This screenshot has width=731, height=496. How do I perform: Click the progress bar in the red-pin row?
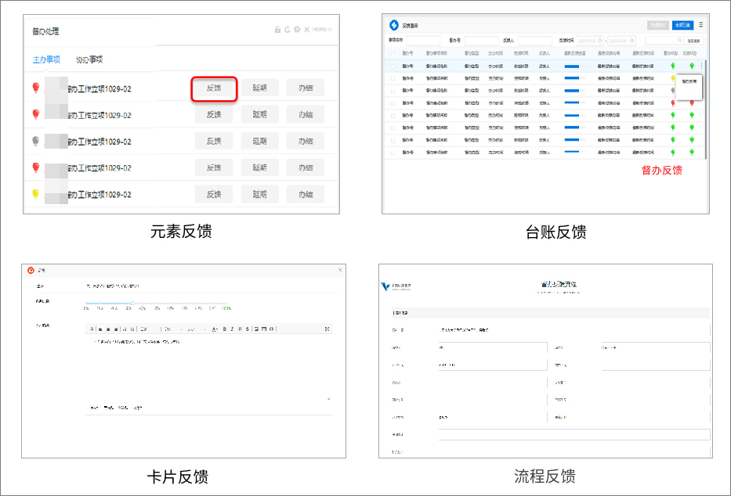pos(574,102)
